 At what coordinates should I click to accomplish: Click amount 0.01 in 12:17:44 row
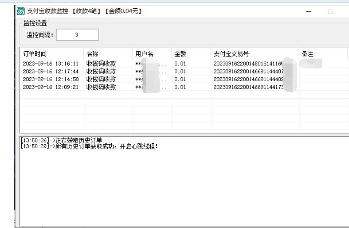pyautogui.click(x=180, y=71)
